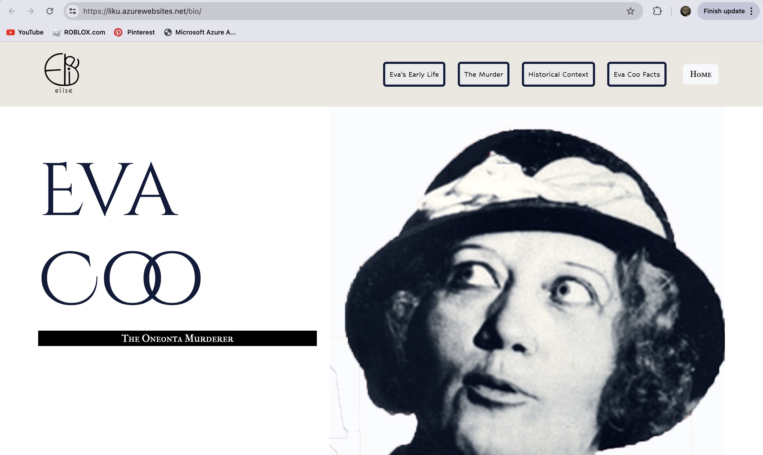Open the Microsoft Azure bookmark
This screenshot has height=455, width=763.
(x=200, y=32)
